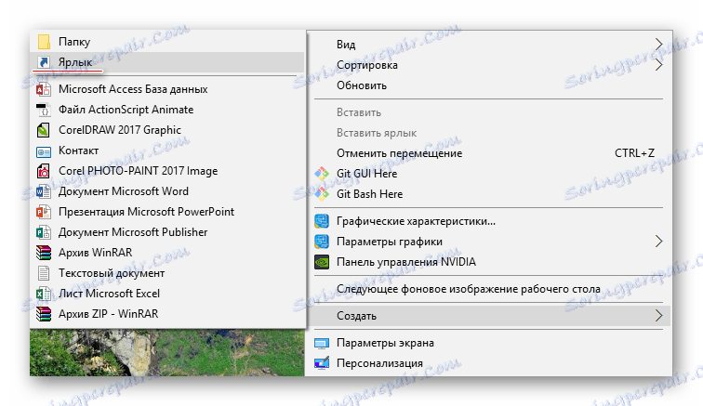Image resolution: width=703 pixels, height=406 pixels.
Task: Choose Git Bash Here
Action: [x=489, y=194]
